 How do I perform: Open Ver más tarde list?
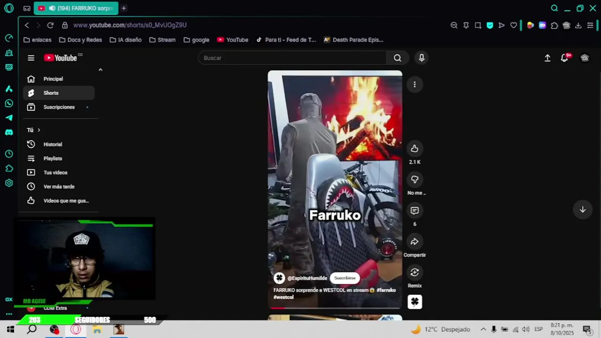[59, 186]
